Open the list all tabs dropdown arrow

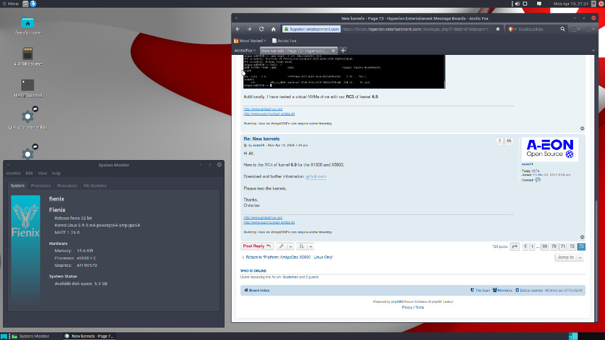click(593, 51)
